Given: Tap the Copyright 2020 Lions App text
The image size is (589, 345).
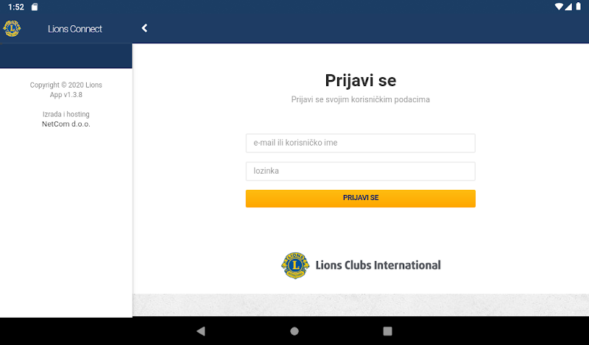Looking at the screenshot, I should pyautogui.click(x=66, y=90).
